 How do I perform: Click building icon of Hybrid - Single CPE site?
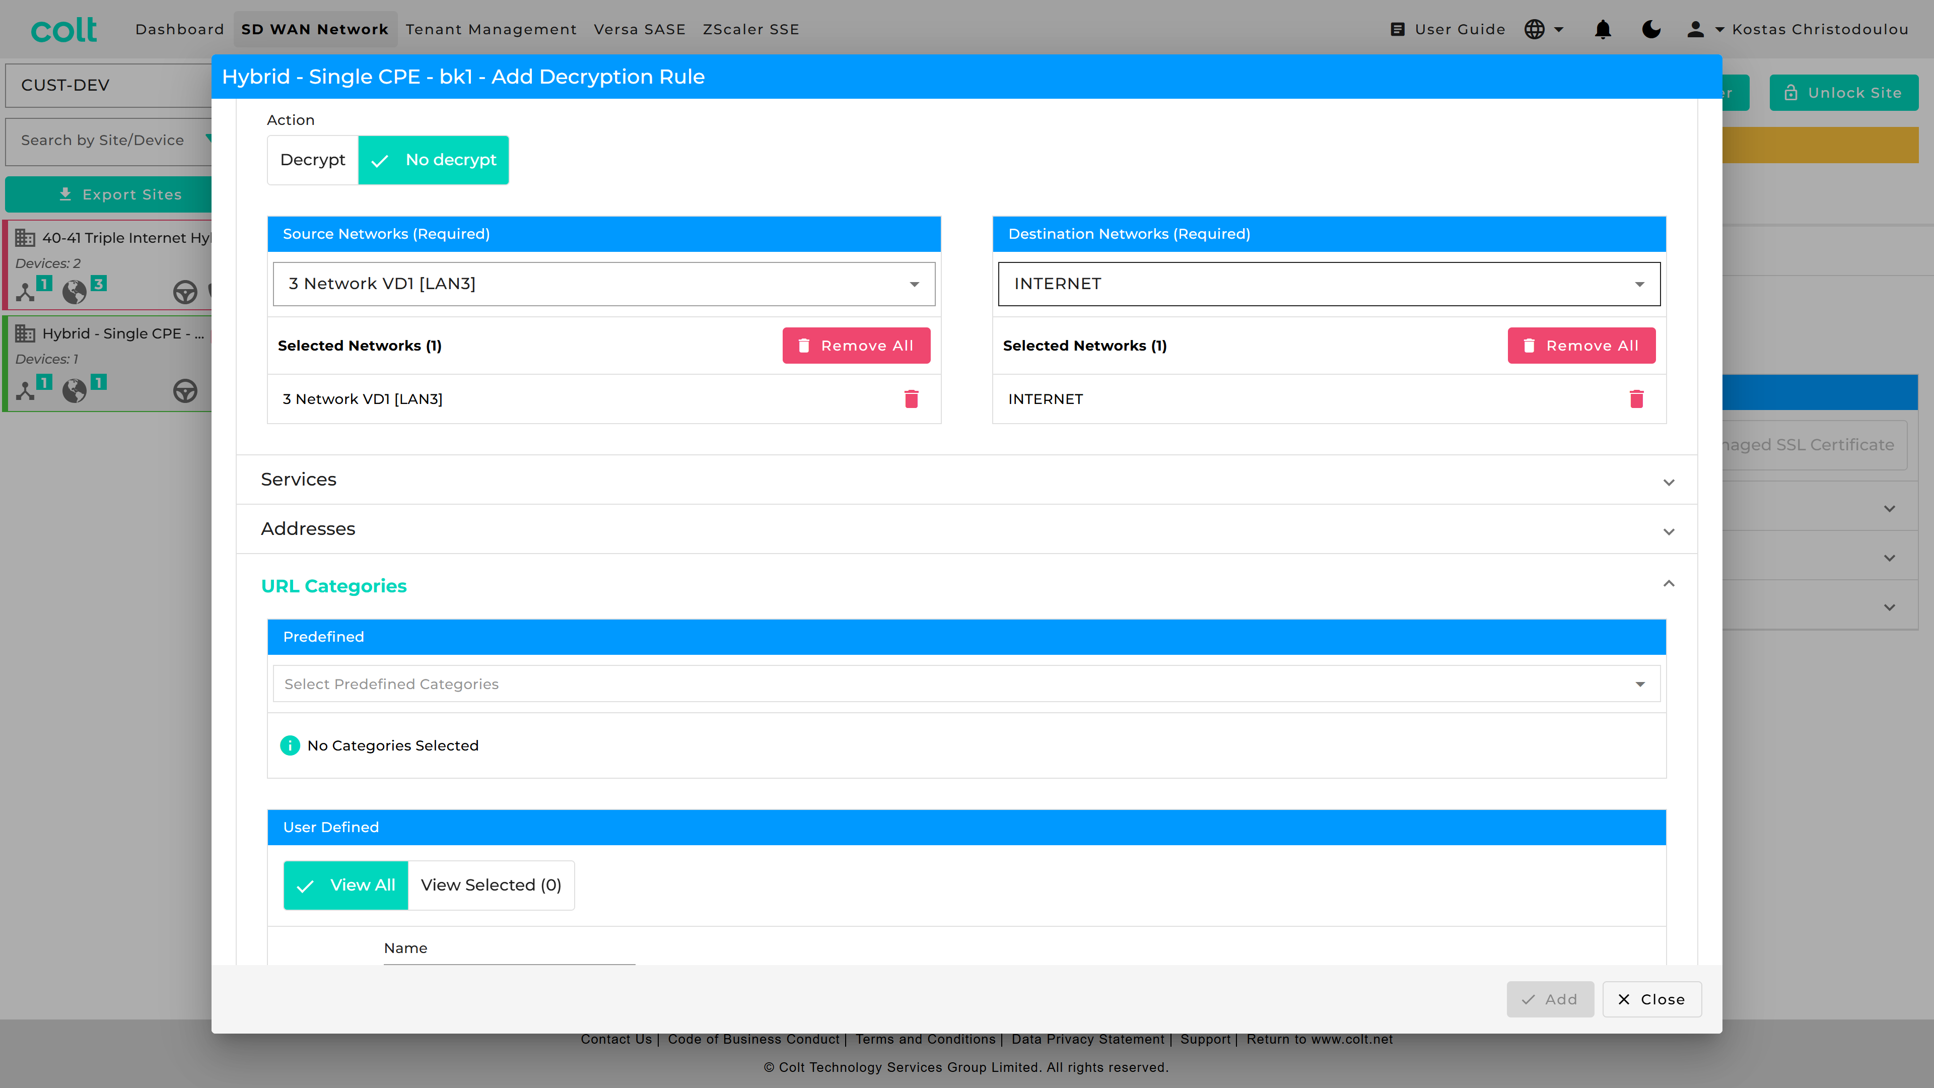[26, 333]
